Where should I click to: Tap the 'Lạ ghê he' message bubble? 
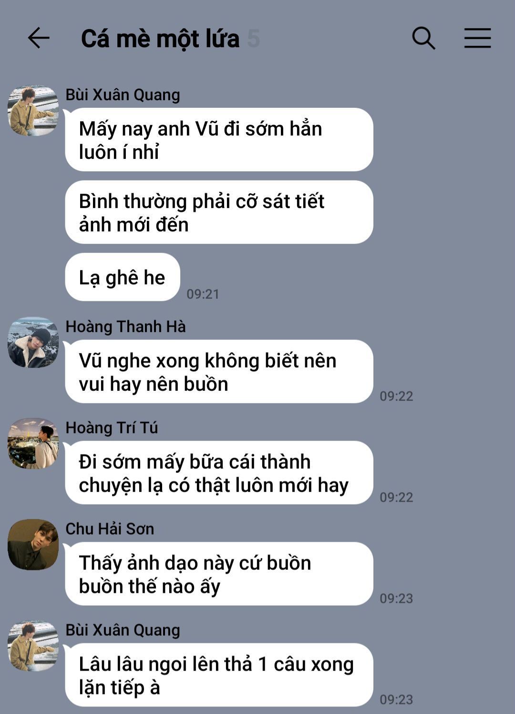pos(123,277)
